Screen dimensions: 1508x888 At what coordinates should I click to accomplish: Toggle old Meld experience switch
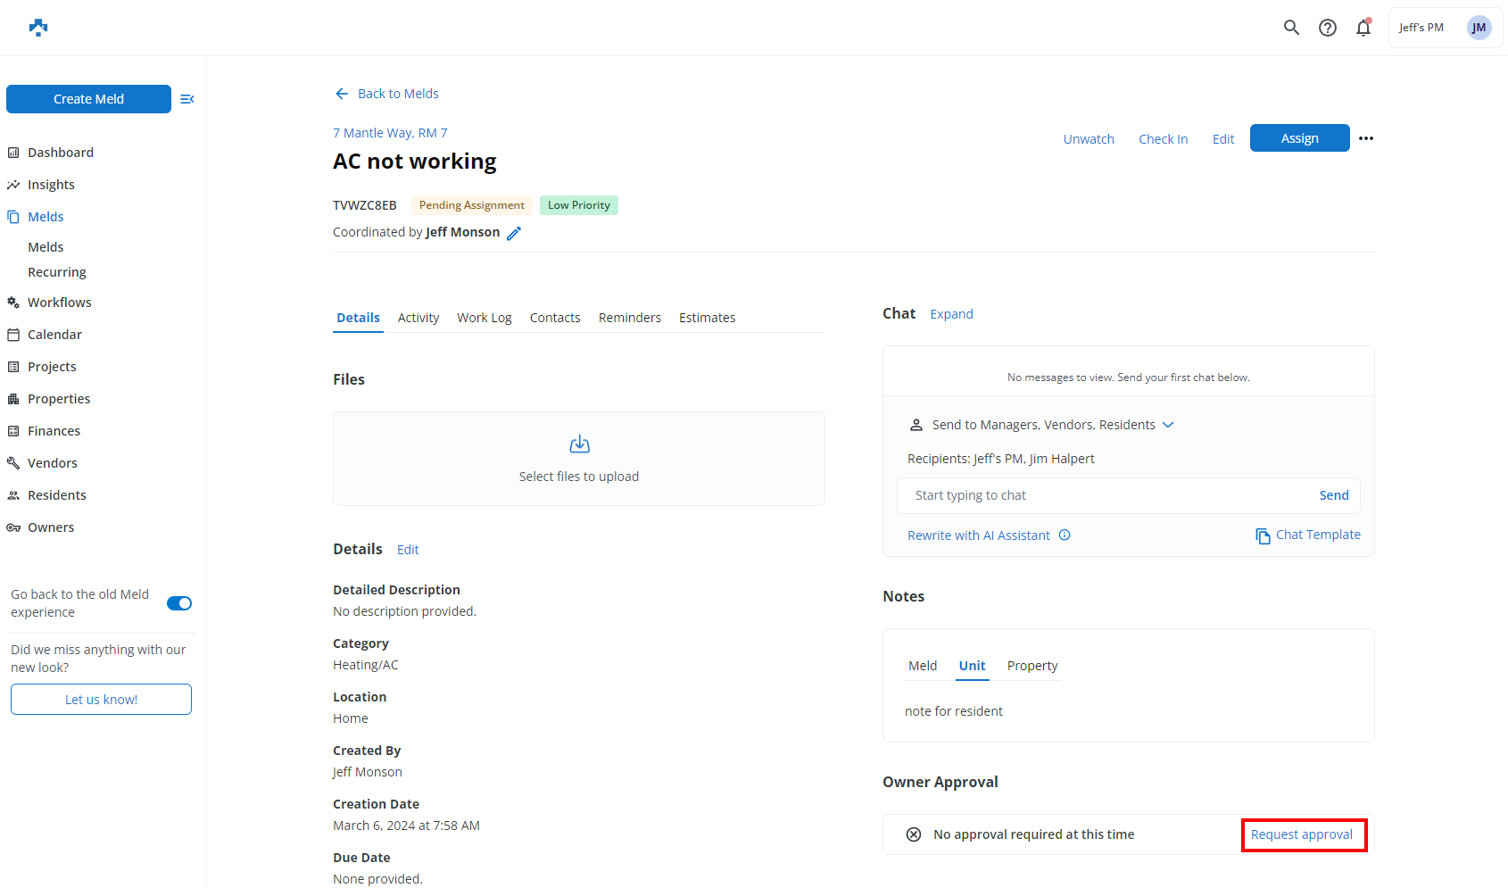tap(179, 603)
